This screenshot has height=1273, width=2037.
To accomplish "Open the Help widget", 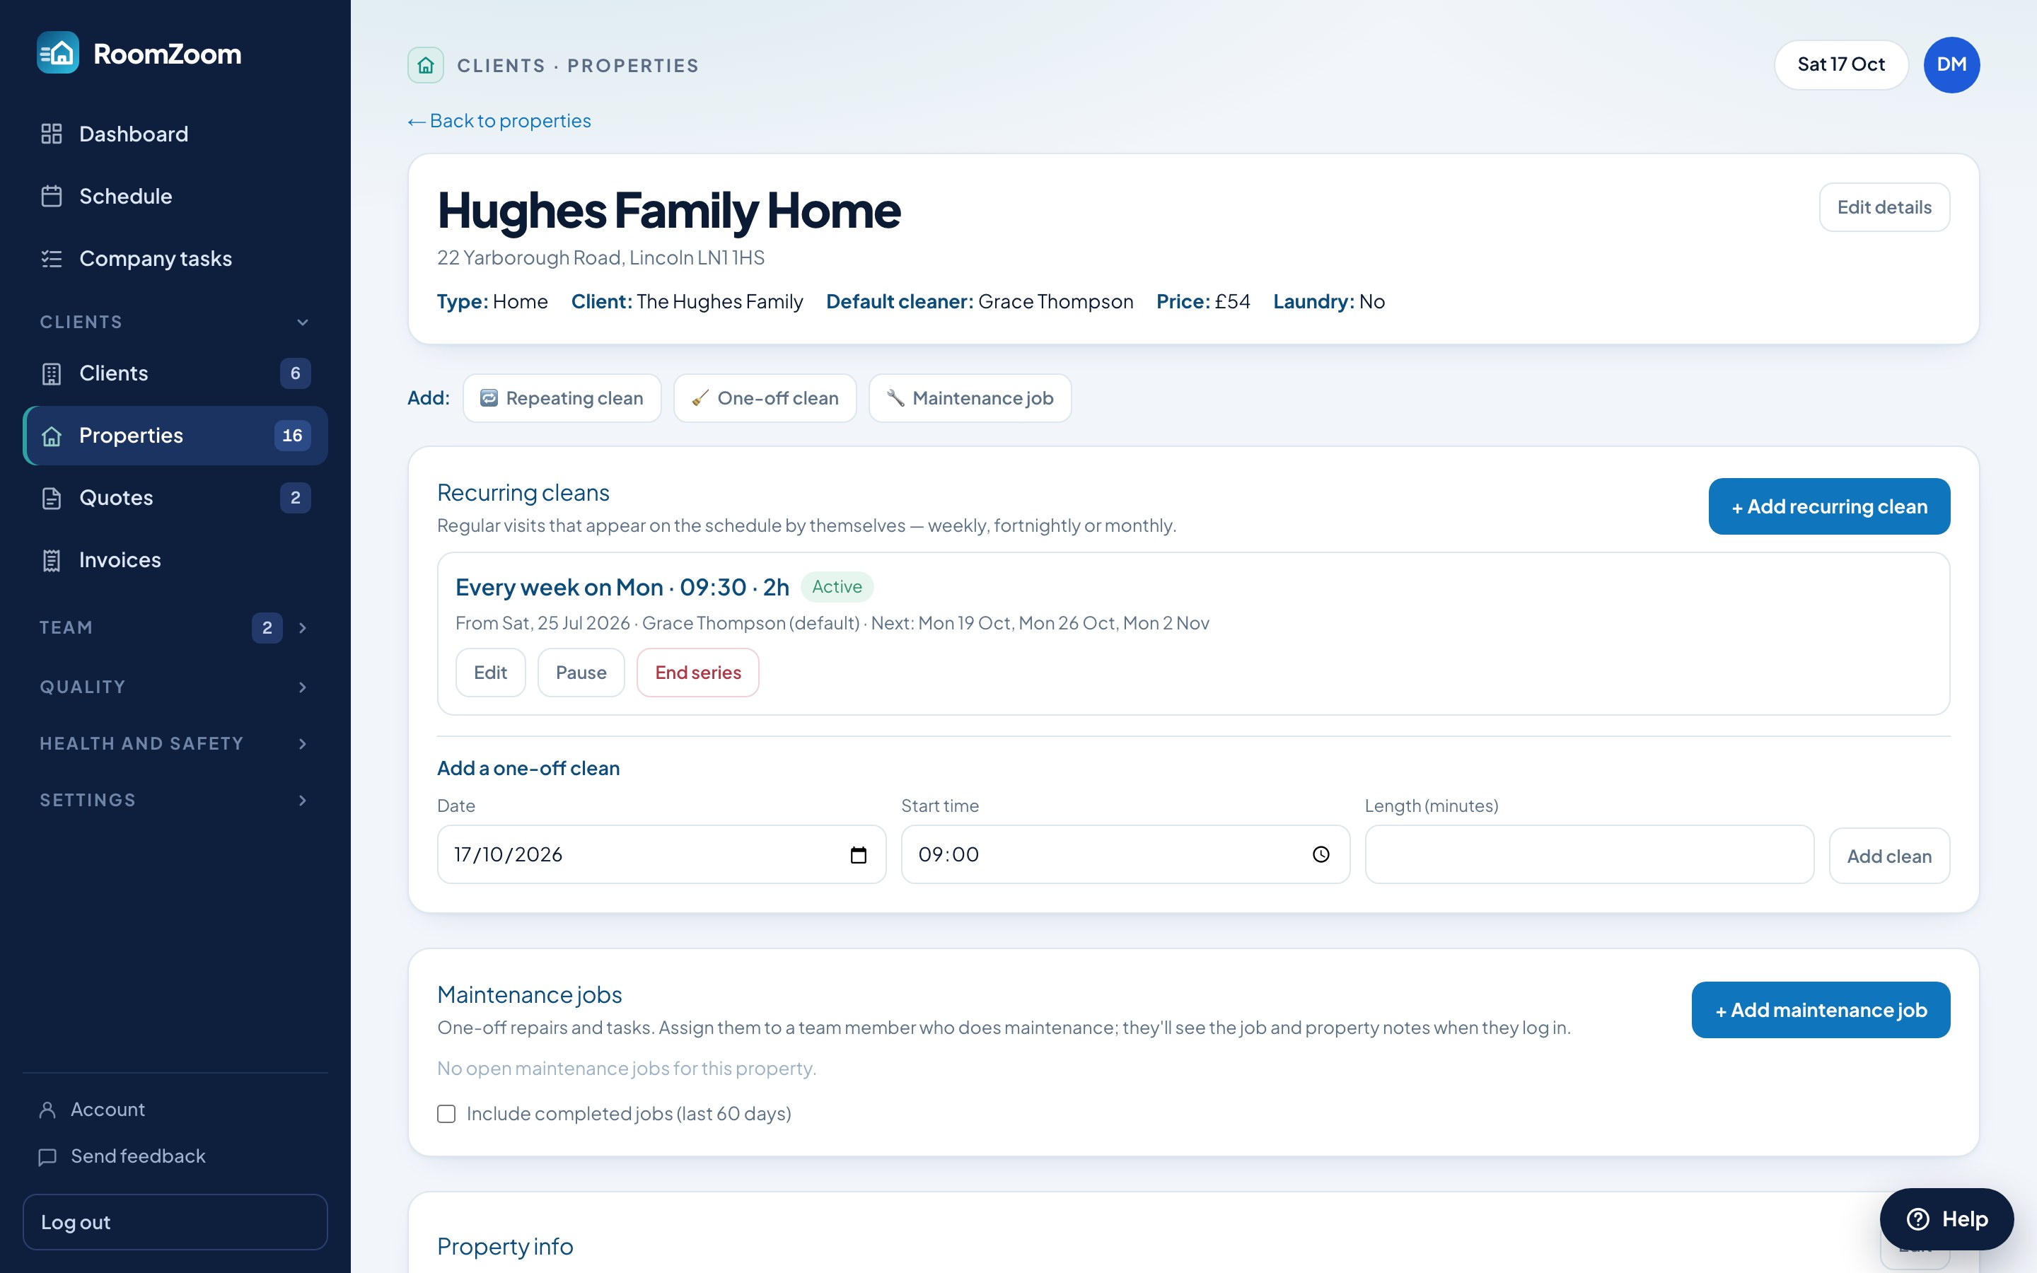I will [1946, 1219].
